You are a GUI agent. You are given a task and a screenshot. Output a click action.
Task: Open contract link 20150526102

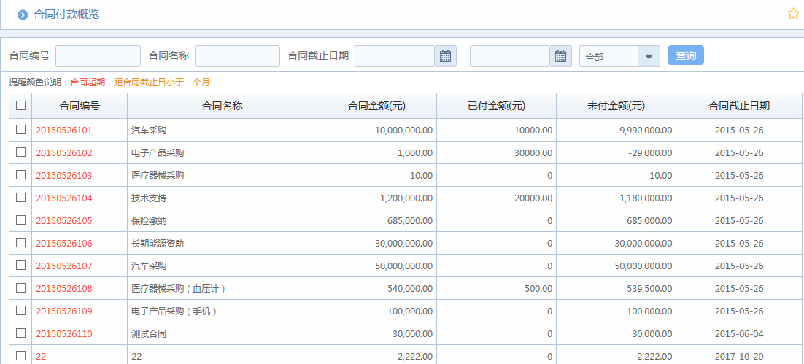point(64,153)
